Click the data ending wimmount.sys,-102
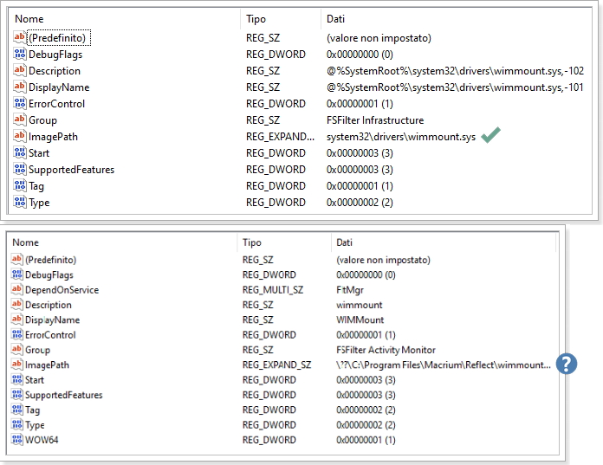This screenshot has width=603, height=465. (x=455, y=71)
